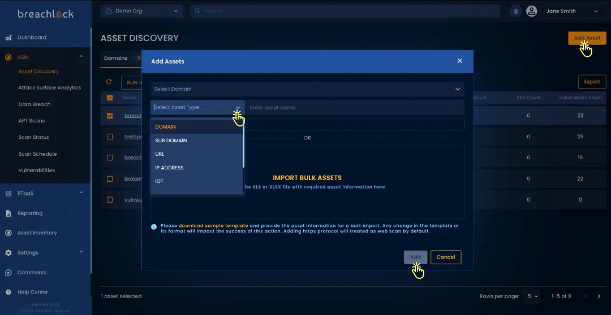Click the Asset Inventory target icon
The width and height of the screenshot is (611, 315).
pos(8,233)
